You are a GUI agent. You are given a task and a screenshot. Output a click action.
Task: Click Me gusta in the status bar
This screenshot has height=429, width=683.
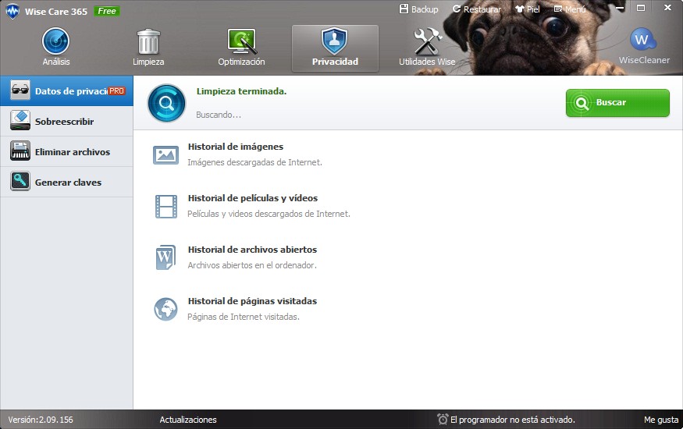click(x=661, y=420)
